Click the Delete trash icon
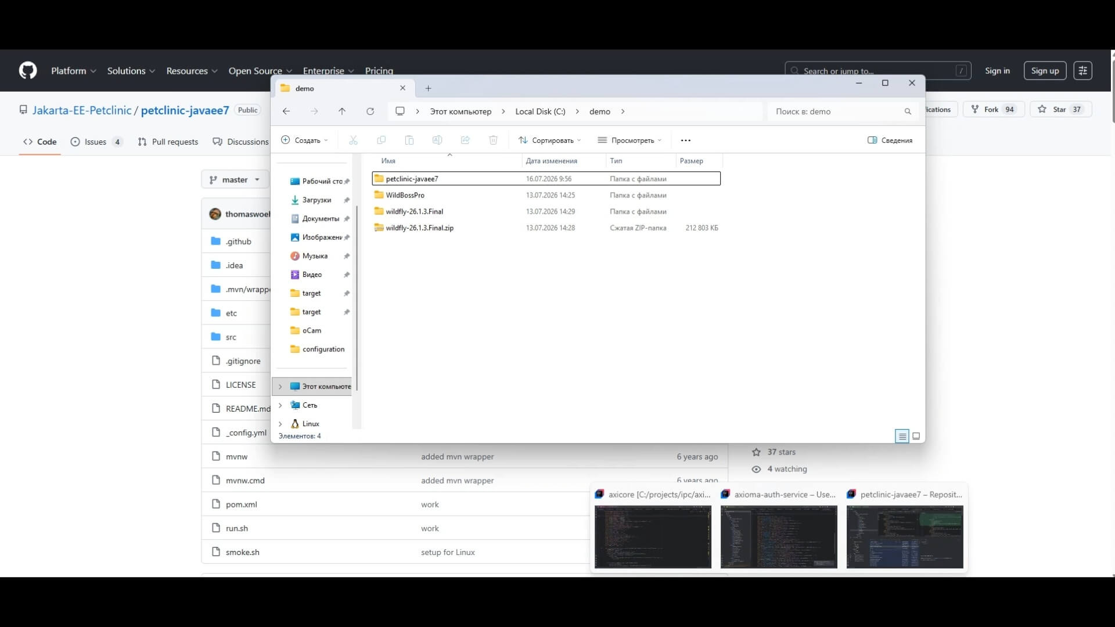 coord(493,140)
